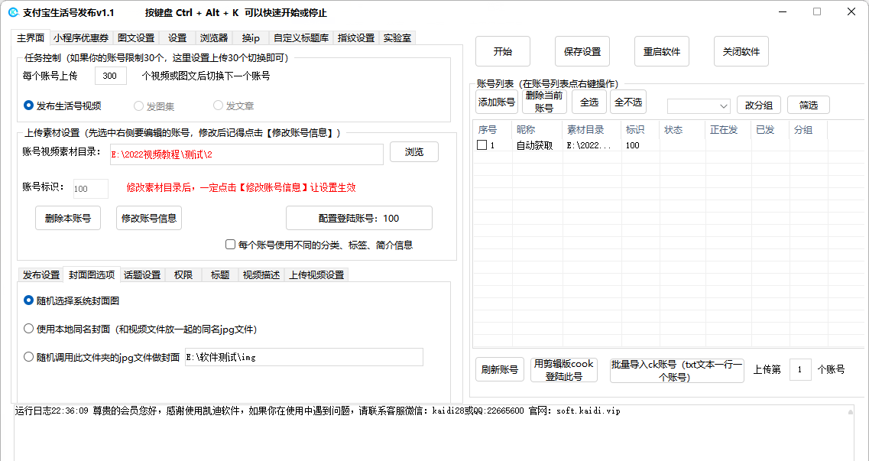Choose the 发文章 radio option
The height and width of the screenshot is (461, 869).
pyautogui.click(x=233, y=106)
